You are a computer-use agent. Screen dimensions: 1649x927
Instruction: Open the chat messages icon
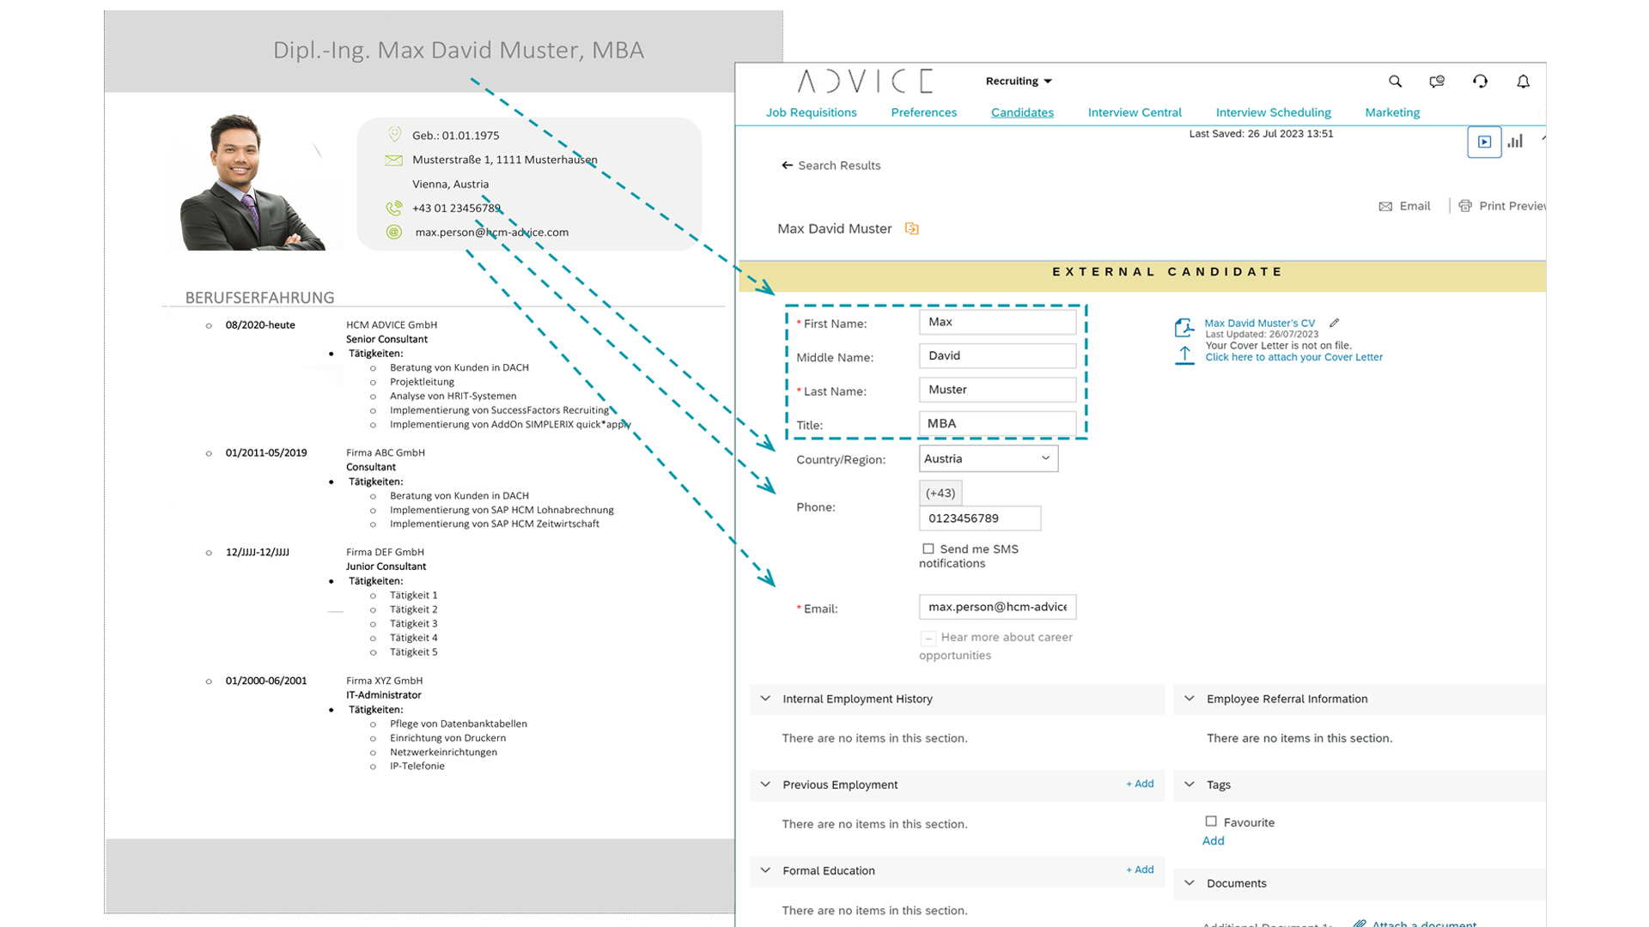pyautogui.click(x=1437, y=82)
